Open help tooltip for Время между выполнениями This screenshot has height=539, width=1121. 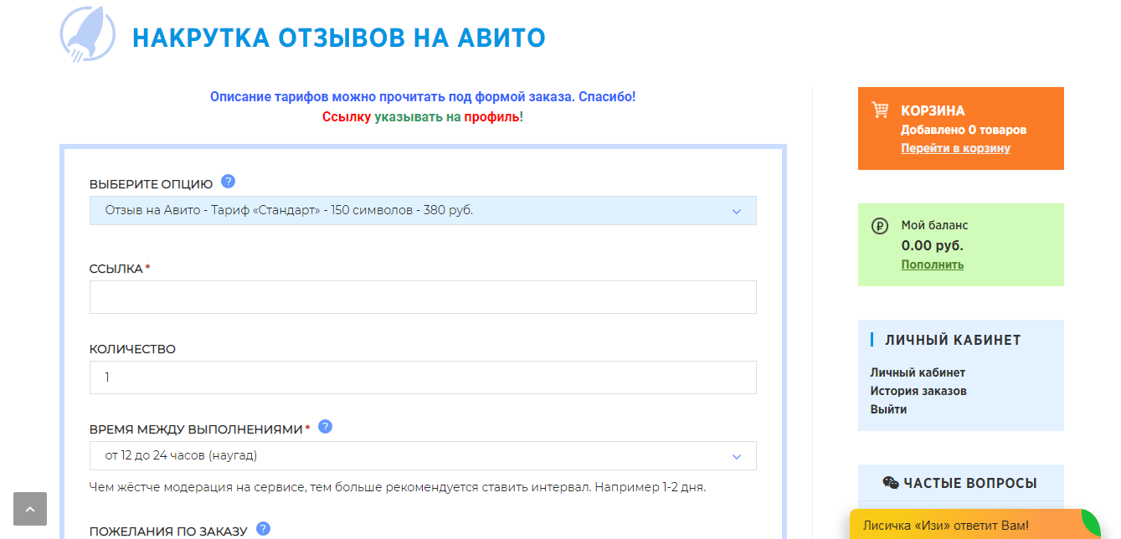point(326,427)
